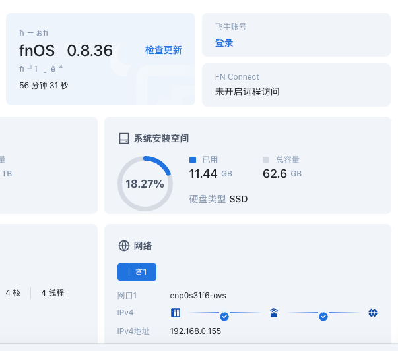This screenshot has width=398, height=351.
Task: Click the system install space drive icon
Action: coord(124,138)
